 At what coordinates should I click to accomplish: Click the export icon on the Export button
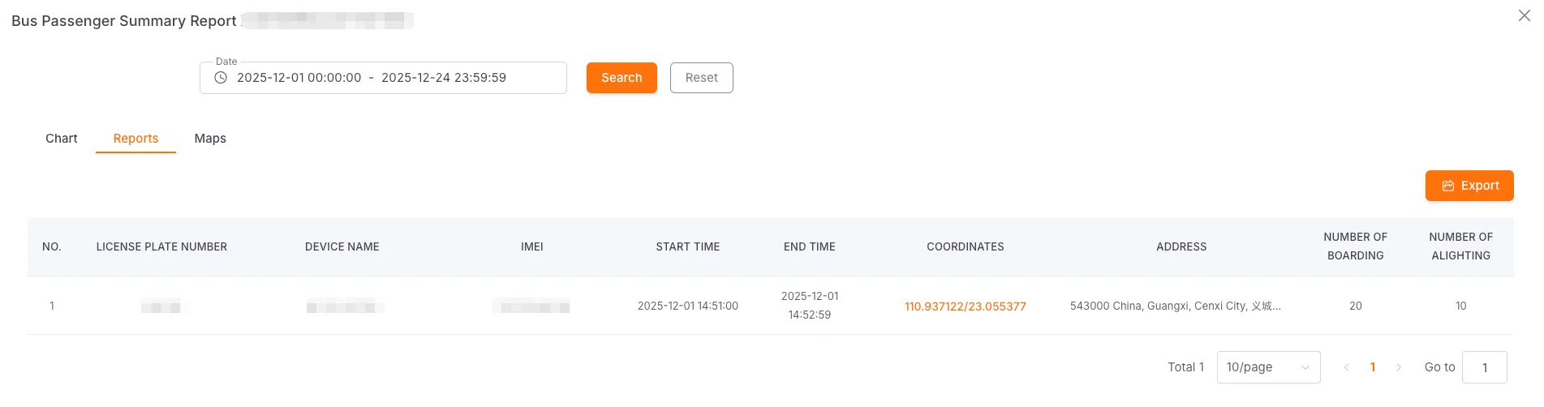tap(1447, 186)
